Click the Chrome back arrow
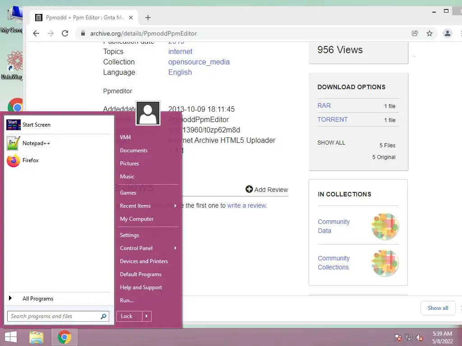 [x=36, y=33]
